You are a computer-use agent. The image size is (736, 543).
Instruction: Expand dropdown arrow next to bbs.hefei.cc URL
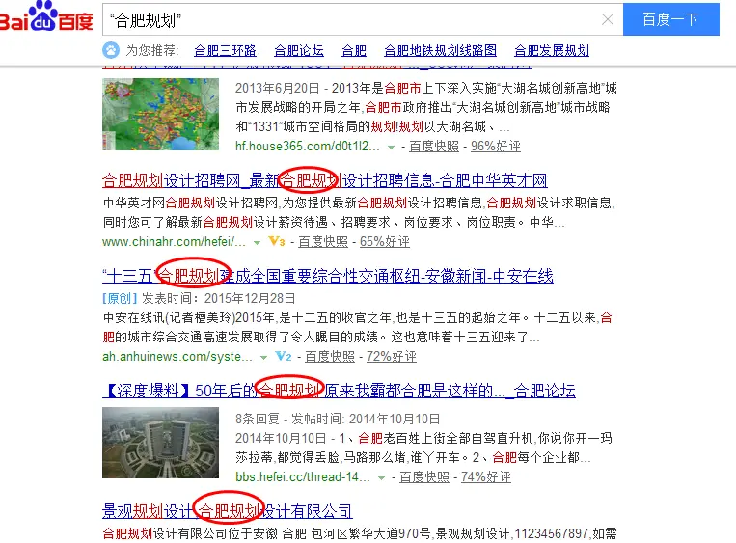point(382,478)
